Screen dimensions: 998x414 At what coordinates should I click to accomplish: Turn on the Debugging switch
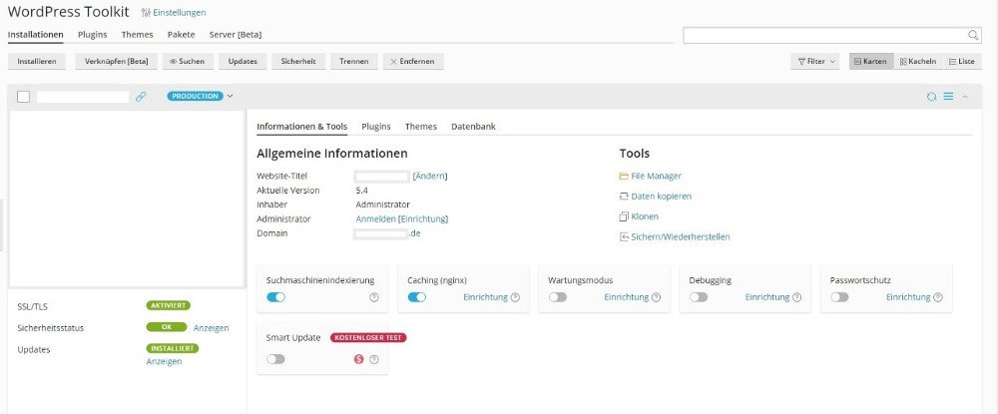(699, 297)
